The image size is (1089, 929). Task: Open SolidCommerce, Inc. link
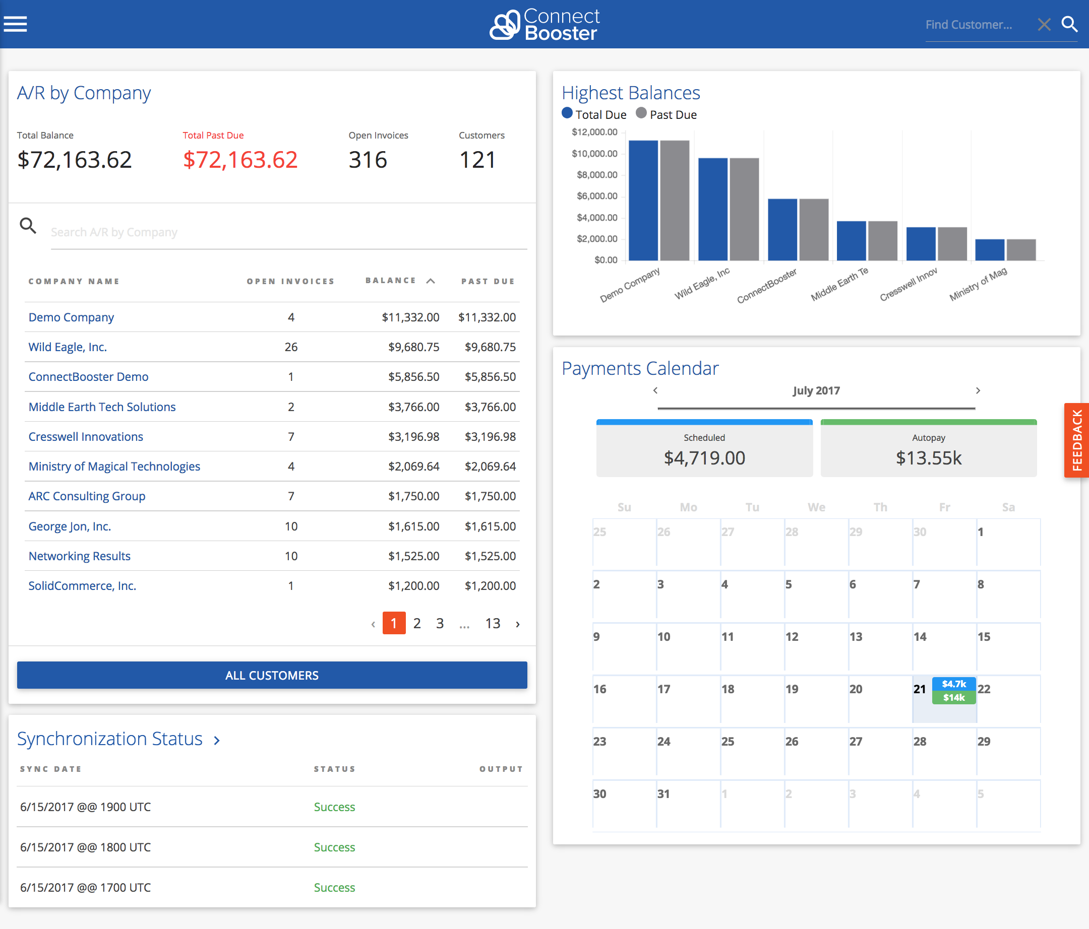pyautogui.click(x=82, y=586)
